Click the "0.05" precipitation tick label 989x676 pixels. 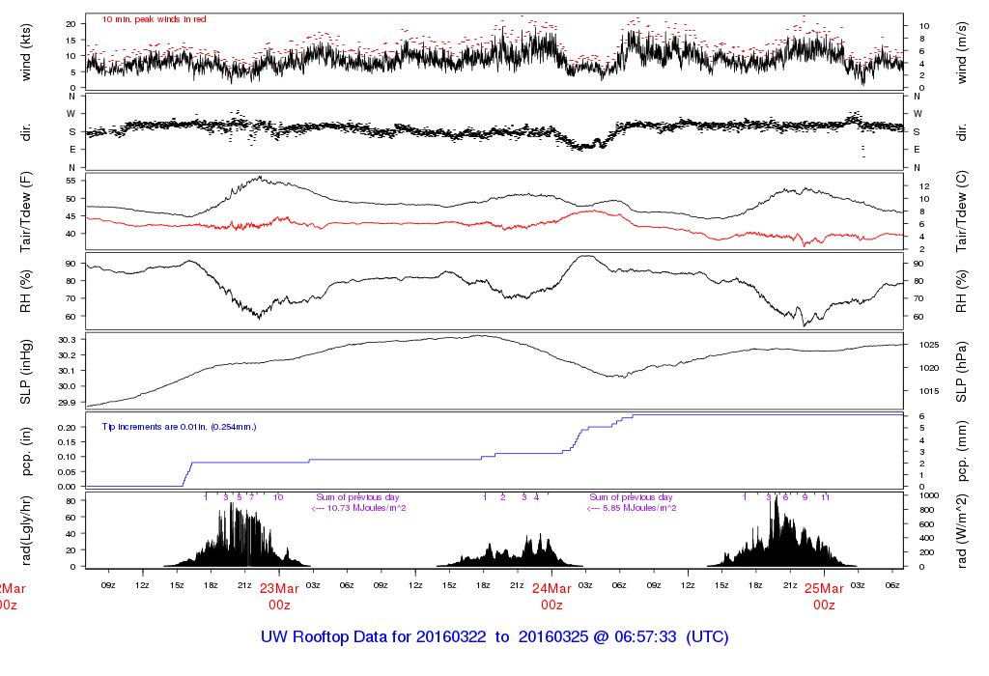67,471
